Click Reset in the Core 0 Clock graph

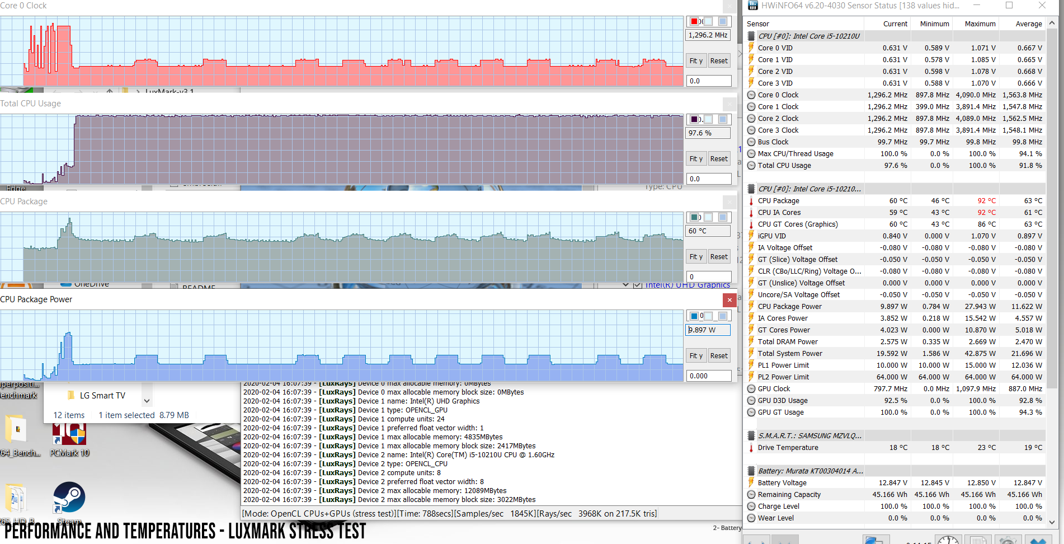click(719, 61)
